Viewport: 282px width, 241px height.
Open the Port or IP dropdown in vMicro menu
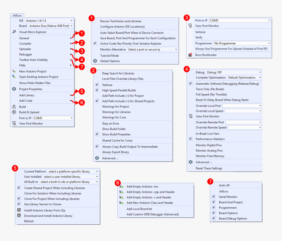click(53, 118)
